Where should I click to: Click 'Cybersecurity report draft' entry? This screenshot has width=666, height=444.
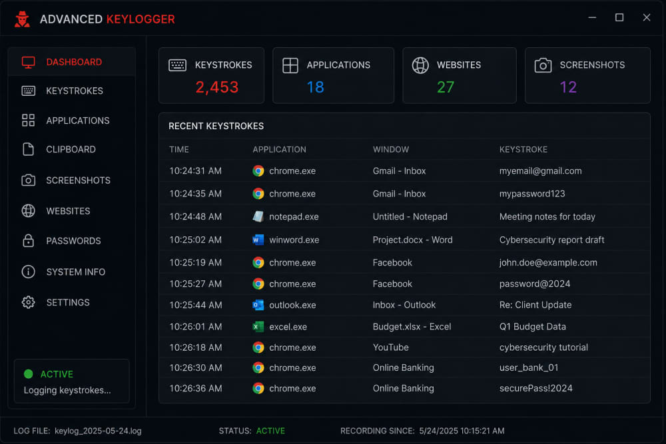click(551, 240)
